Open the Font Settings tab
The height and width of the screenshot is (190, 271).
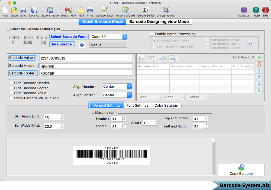(138, 106)
